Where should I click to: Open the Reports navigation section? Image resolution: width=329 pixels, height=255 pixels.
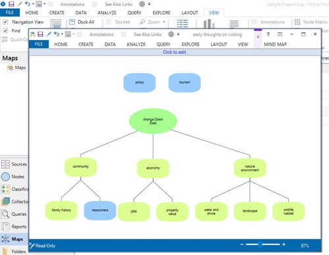point(14,227)
